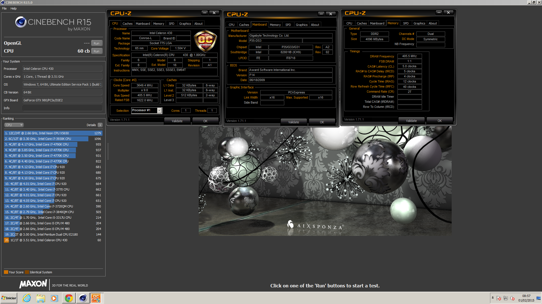Select ranking row Intel Xeon CPU X5650
542x304 pixels.
tap(53, 133)
